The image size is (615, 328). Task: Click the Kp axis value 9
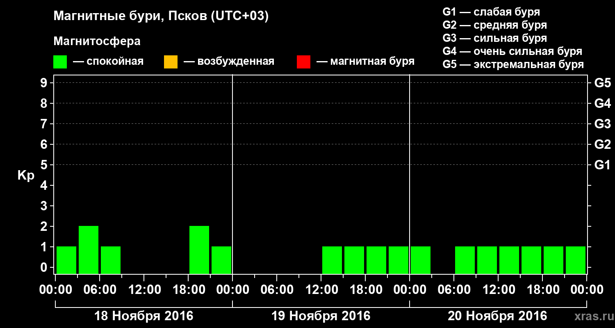45,83
